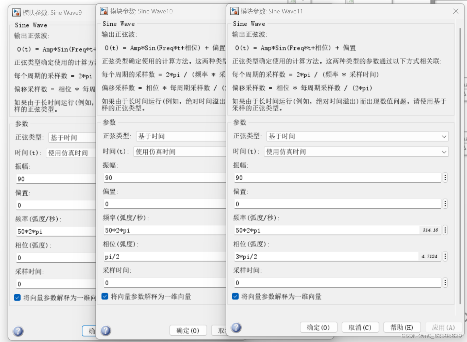Click the help question-mark icon in Sine Wave10 dialog
Viewport: 467px width, 342px height.
click(105, 331)
